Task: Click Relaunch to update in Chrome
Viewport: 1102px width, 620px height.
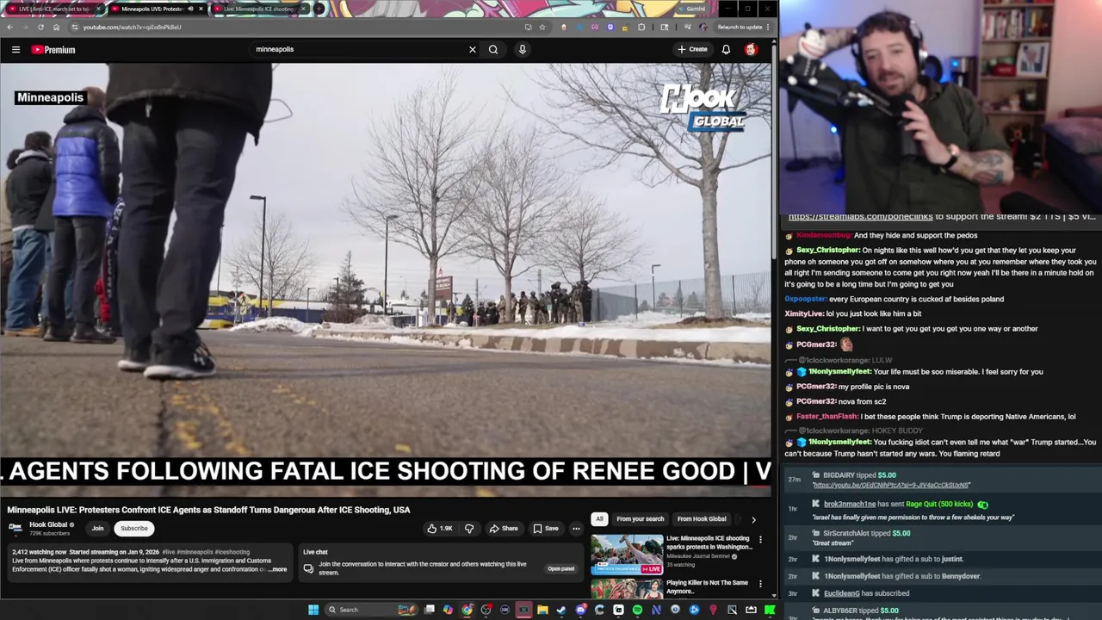Action: tap(740, 27)
